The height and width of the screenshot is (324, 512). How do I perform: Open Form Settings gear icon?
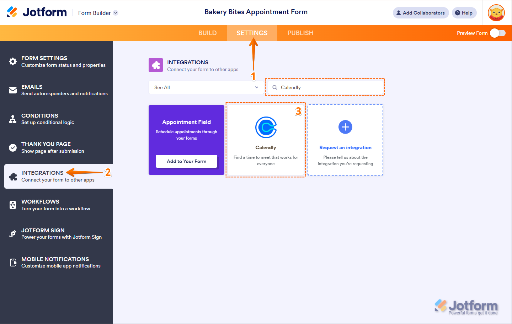(x=13, y=61)
